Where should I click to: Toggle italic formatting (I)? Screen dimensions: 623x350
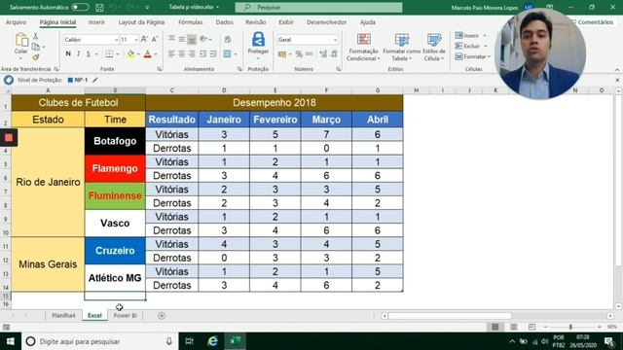click(78, 54)
